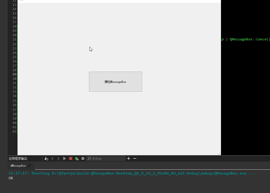Click the 应用程序输出 pane title

tap(18, 158)
